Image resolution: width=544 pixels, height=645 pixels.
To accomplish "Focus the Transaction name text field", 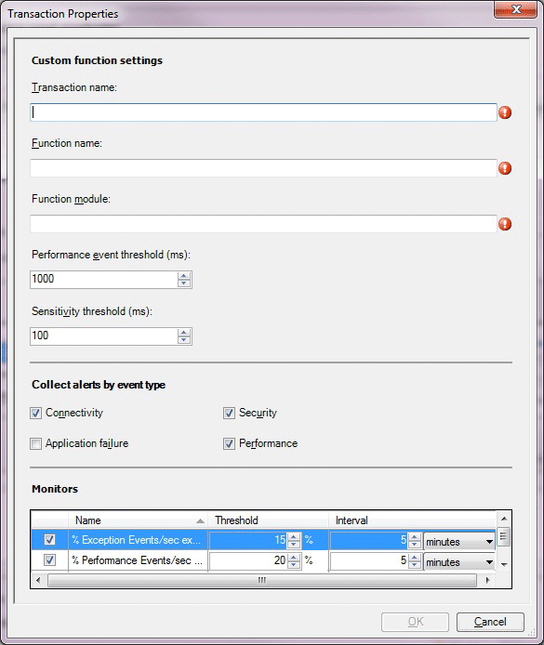I will (263, 112).
